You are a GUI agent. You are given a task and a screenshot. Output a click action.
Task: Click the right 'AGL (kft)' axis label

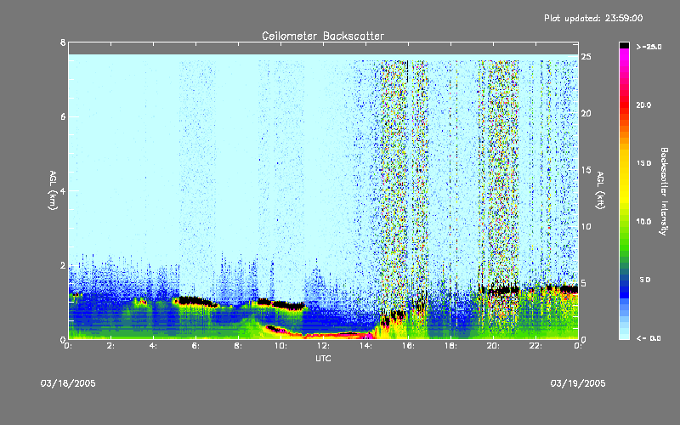[x=600, y=190]
